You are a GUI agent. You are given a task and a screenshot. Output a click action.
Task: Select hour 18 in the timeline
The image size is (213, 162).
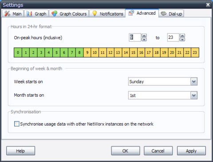click(157, 53)
